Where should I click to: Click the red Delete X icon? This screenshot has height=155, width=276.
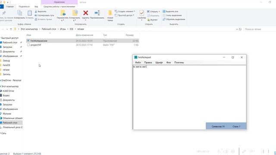click(x=86, y=13)
